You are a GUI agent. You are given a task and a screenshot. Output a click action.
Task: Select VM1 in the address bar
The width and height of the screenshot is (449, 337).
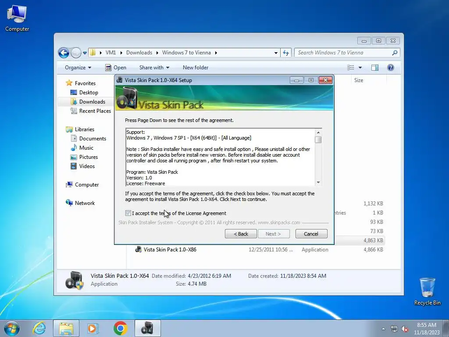click(110, 53)
